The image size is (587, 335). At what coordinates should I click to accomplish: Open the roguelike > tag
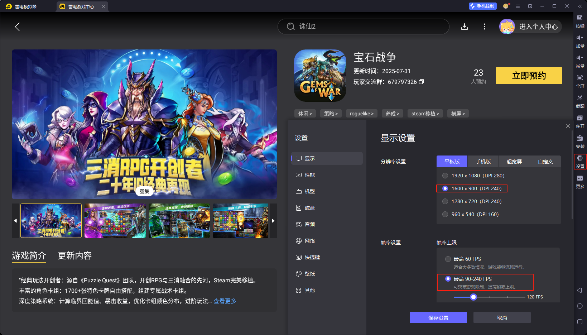pyautogui.click(x=362, y=114)
